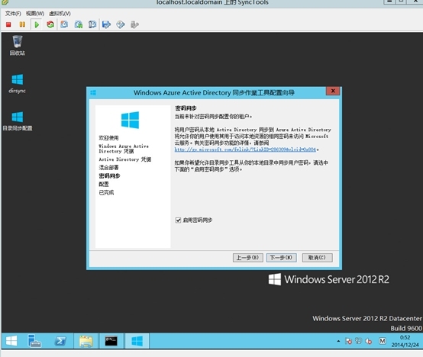
Task: Click Windows Azure Active Directory 凭据 step
Action: pos(124,149)
